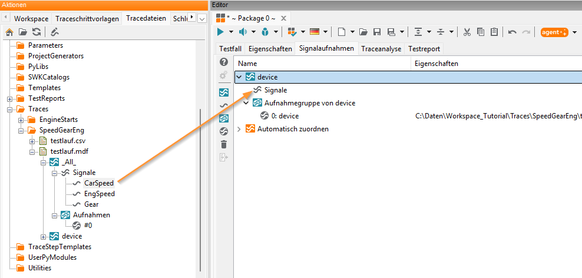Click the blue play run button
The image size is (582, 278).
220,32
